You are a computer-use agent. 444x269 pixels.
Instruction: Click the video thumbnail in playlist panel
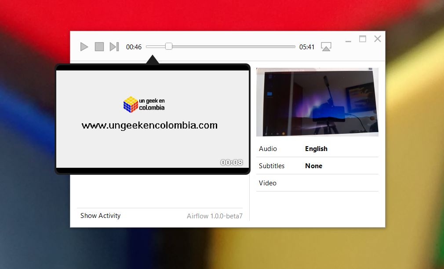click(317, 102)
